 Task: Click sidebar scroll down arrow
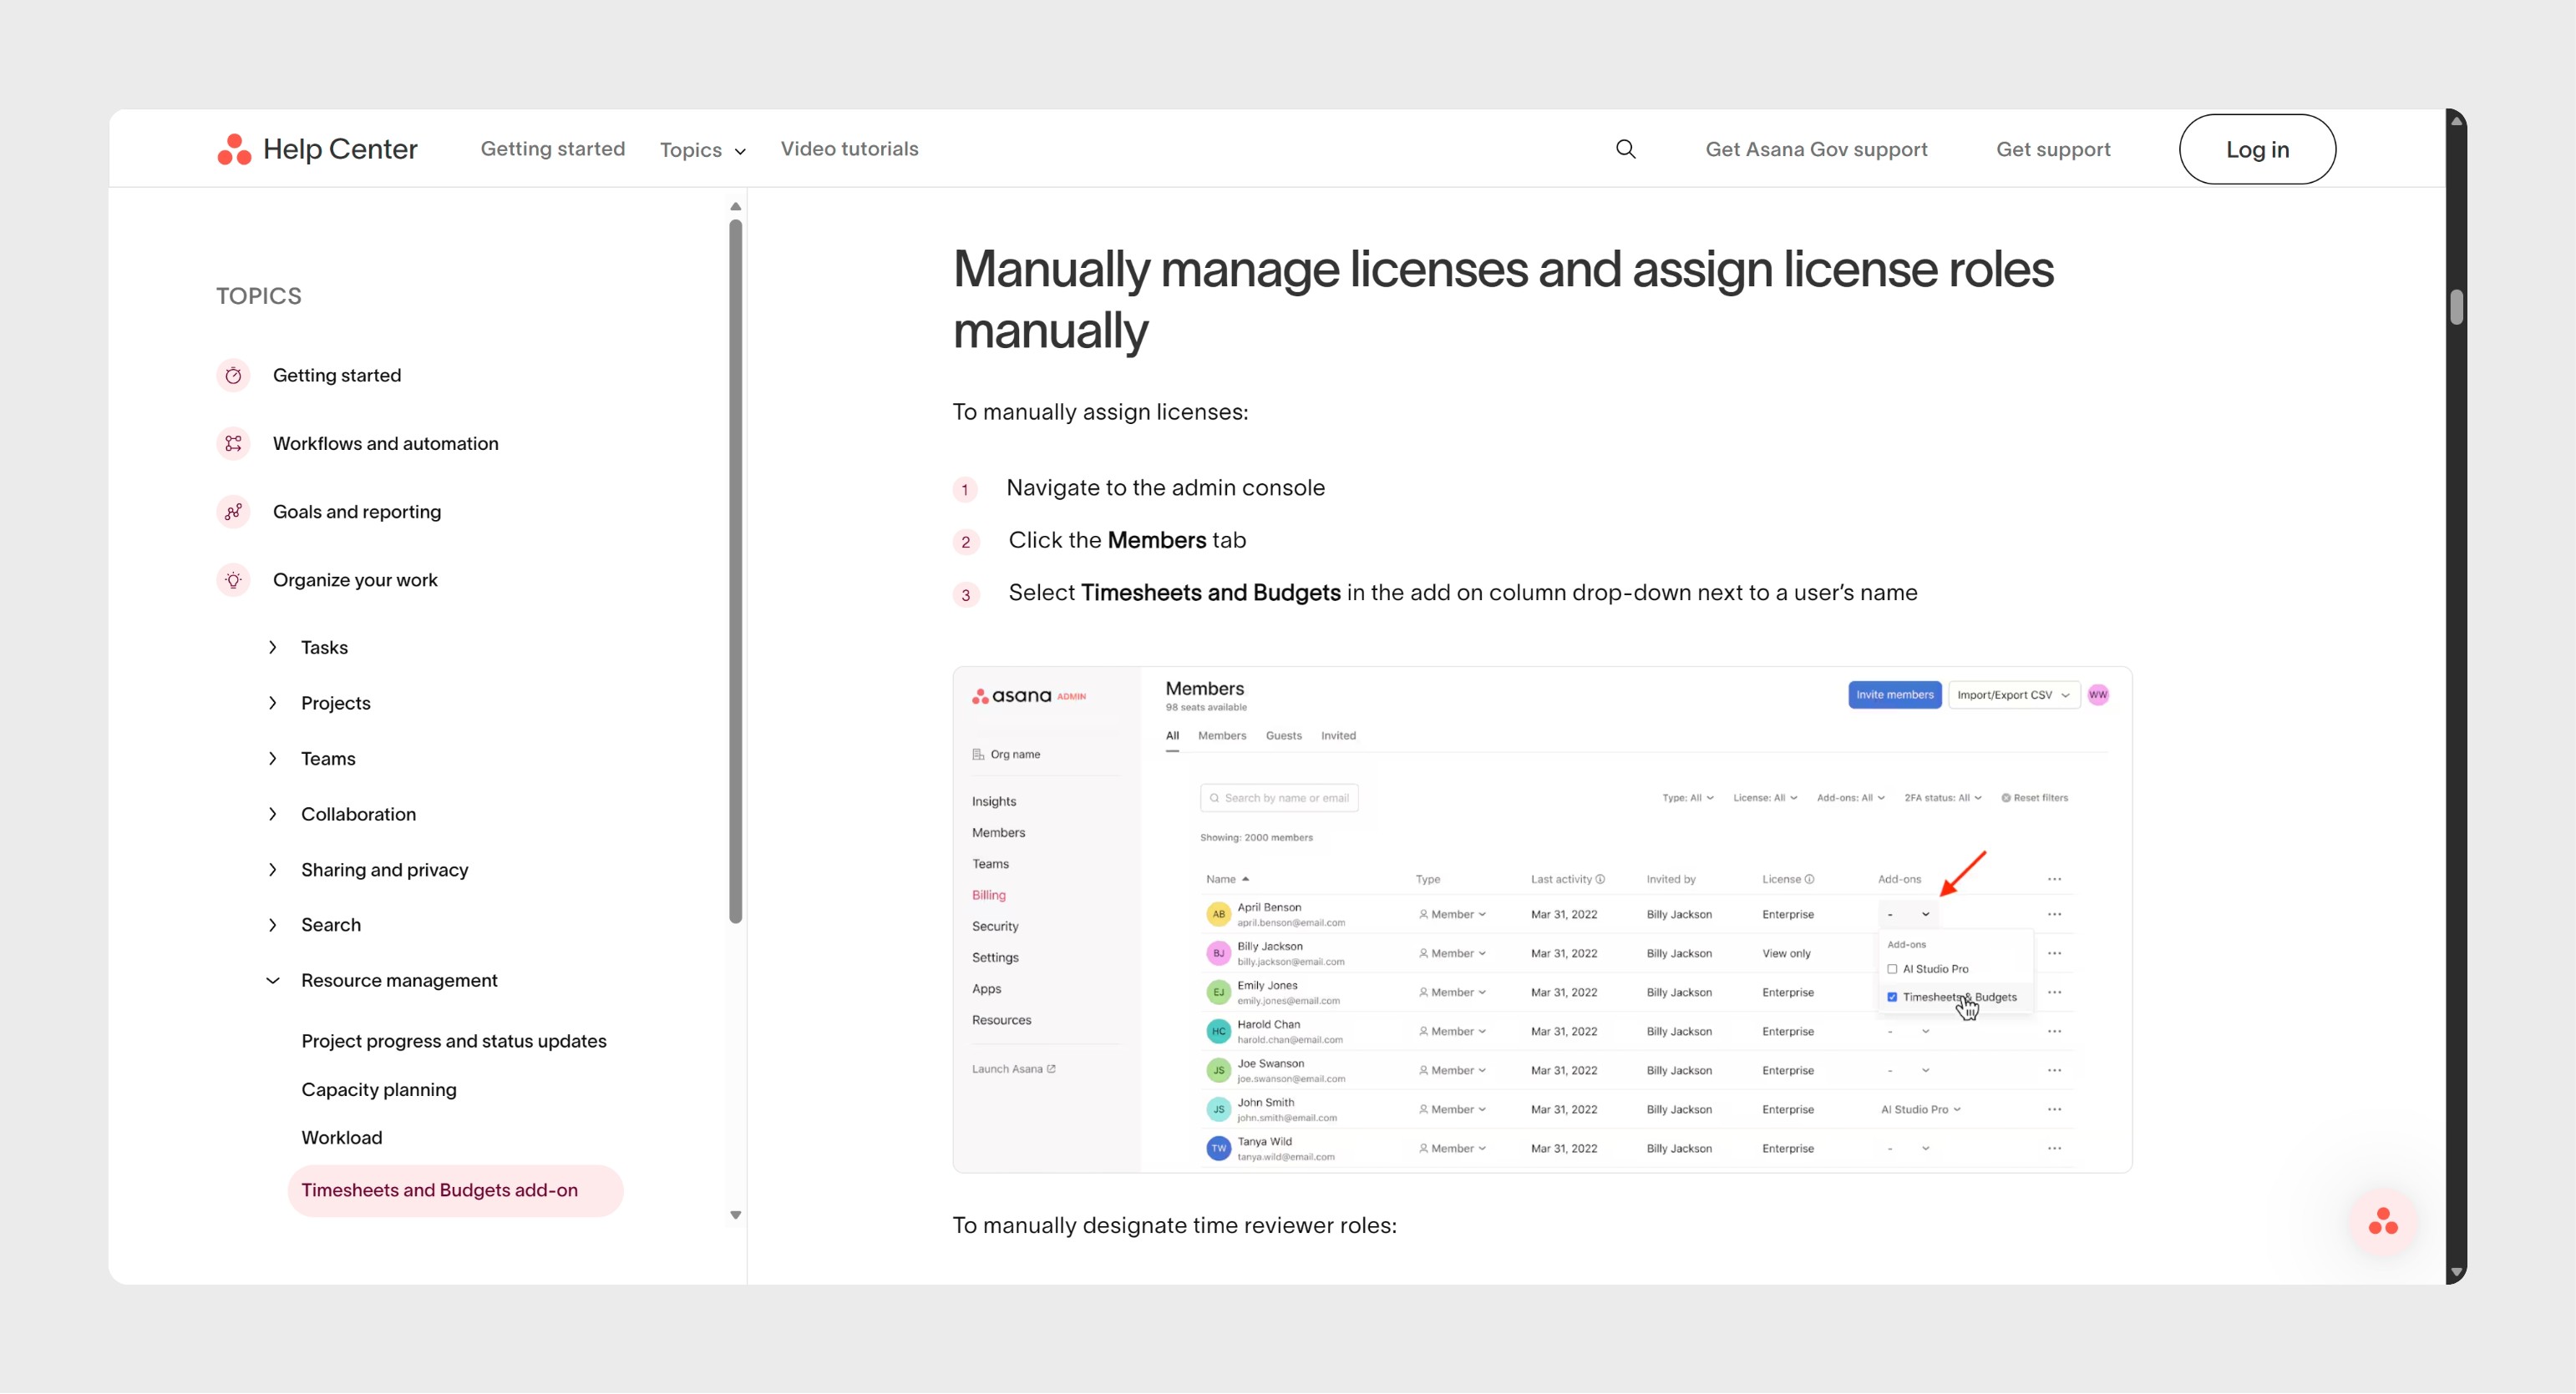[735, 1215]
